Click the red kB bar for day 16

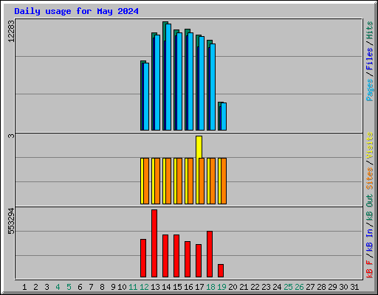click(188, 260)
